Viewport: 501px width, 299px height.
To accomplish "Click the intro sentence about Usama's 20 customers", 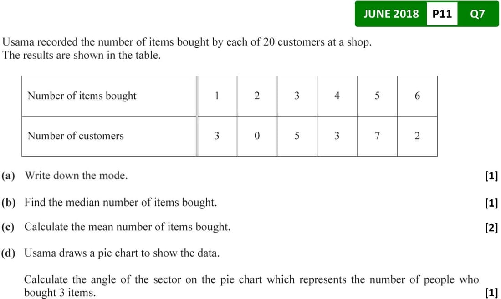I will point(187,43).
